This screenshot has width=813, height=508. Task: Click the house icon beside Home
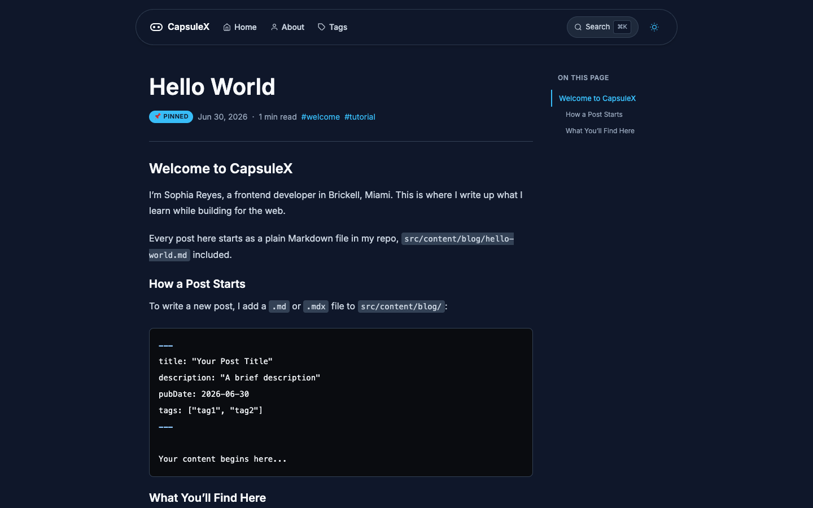pos(227,27)
